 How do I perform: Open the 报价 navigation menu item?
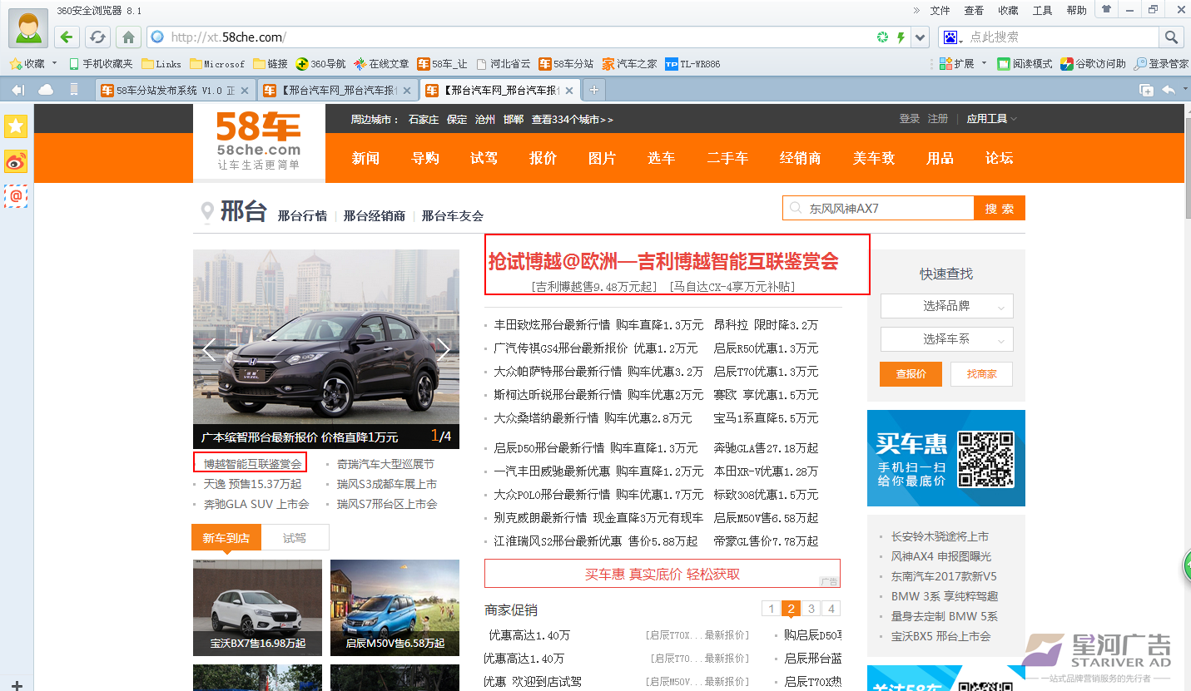pyautogui.click(x=543, y=158)
